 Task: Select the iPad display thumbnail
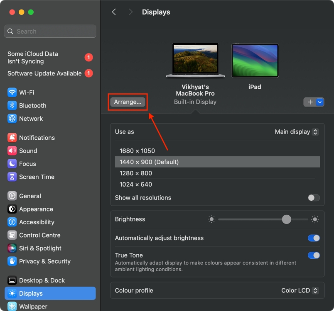255,60
